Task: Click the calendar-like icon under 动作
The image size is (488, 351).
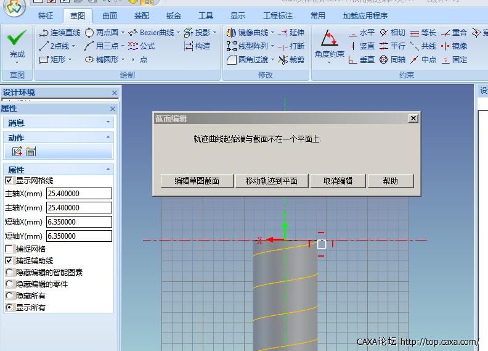Action: tap(31, 151)
